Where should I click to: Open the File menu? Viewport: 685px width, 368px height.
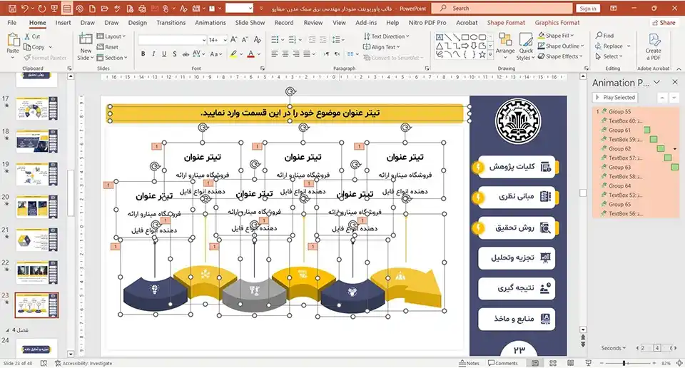tap(12, 23)
